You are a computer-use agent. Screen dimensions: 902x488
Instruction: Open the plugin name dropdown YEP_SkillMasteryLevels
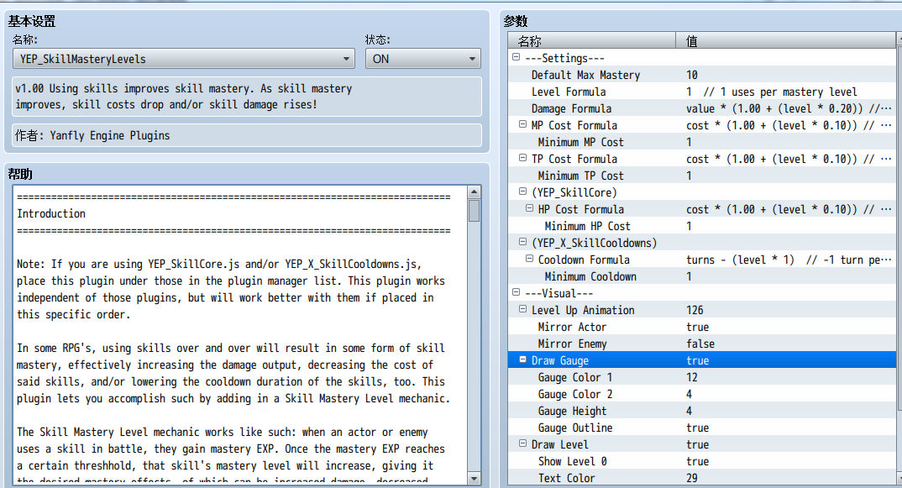tap(183, 59)
